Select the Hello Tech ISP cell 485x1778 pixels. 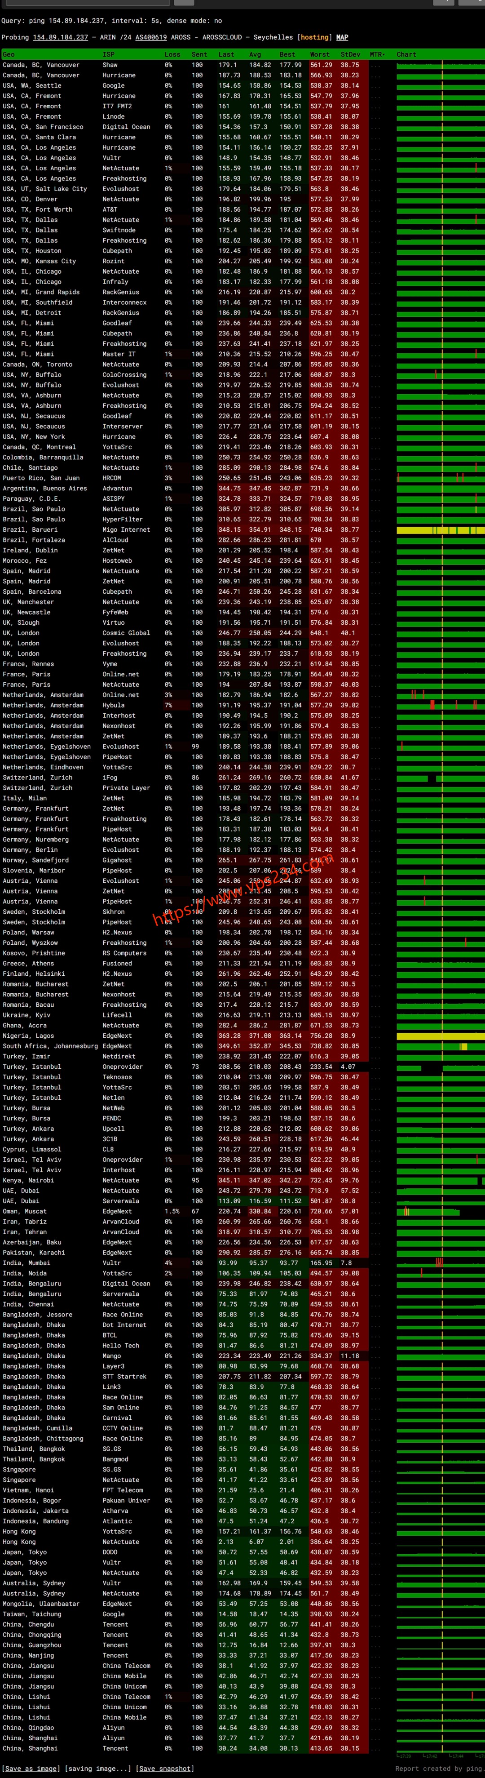pos(121,1345)
